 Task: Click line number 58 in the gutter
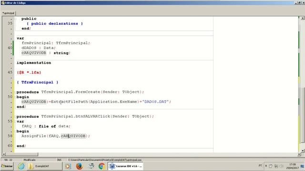pyautogui.click(x=10, y=136)
